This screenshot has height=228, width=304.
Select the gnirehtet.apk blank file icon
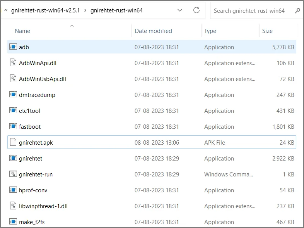click(13, 142)
